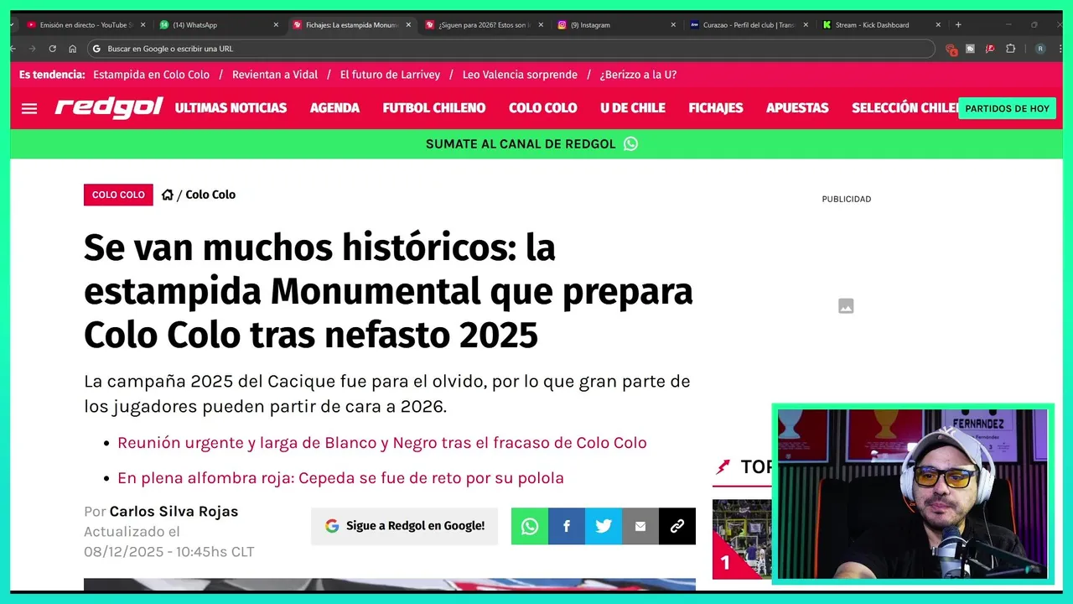Click the Colo Colo breadcrumb link
This screenshot has width=1073, height=604.
pyautogui.click(x=210, y=195)
